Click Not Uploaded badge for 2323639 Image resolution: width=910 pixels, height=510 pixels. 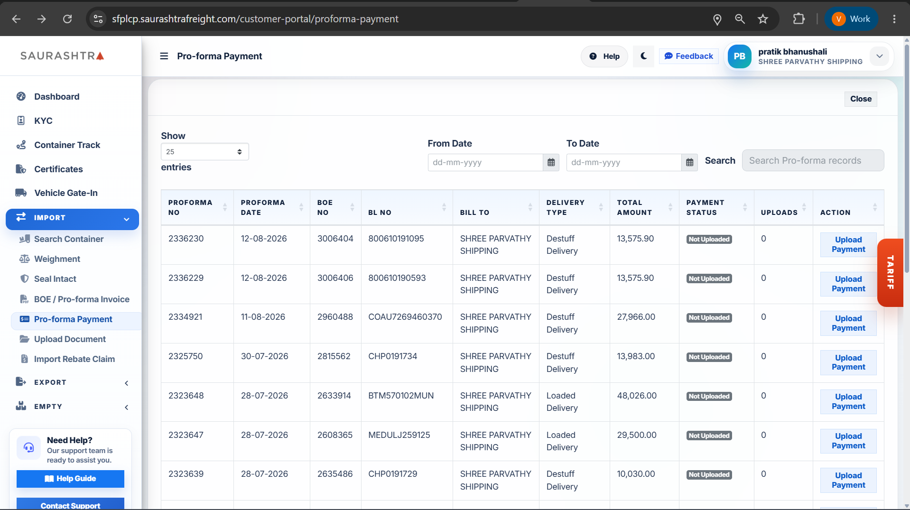click(709, 475)
